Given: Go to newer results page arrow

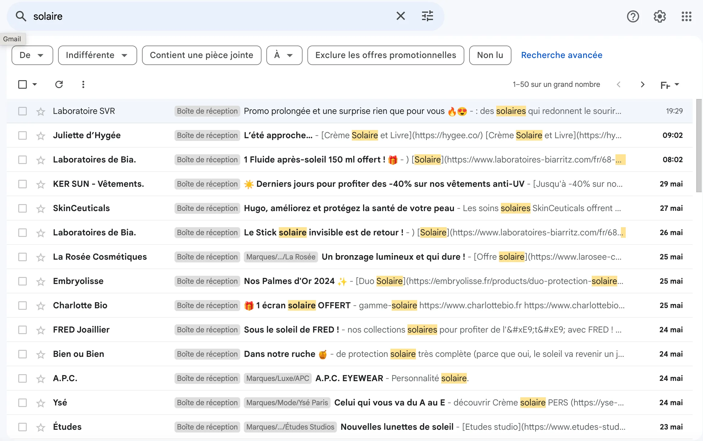Looking at the screenshot, I should [618, 84].
